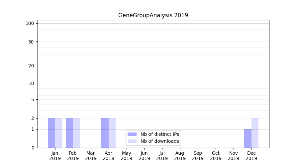299x166 pixels.
Task: Select the 'Nb of downloads' legend label
Action: click(x=160, y=141)
